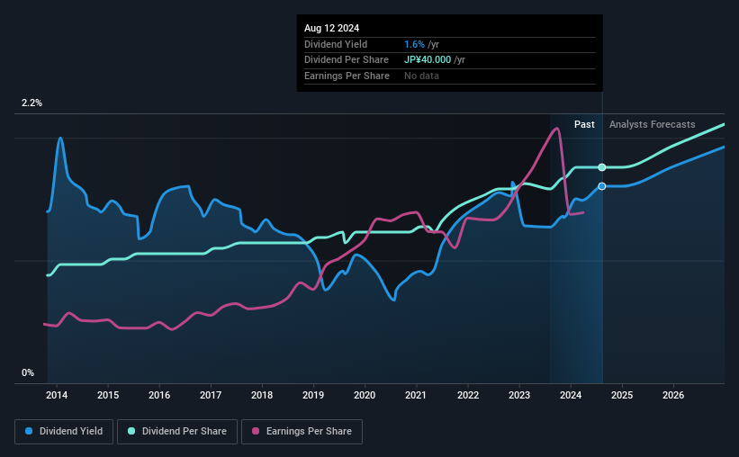Click the Dividend Yield tooltip row label

click(336, 44)
